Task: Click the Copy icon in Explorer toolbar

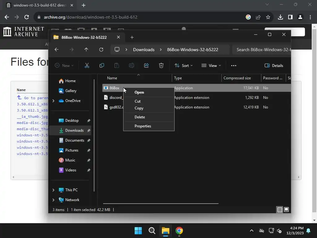Action: [102, 66]
